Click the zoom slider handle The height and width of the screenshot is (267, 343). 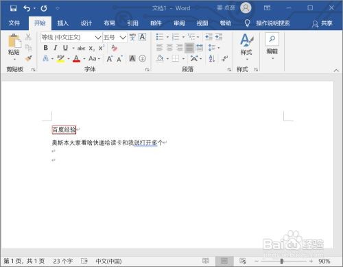(x=282, y=261)
